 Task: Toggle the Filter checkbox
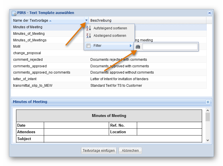(x=88, y=46)
